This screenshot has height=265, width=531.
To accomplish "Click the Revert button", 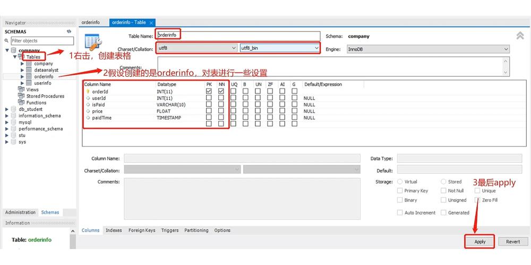I will coord(513,242).
